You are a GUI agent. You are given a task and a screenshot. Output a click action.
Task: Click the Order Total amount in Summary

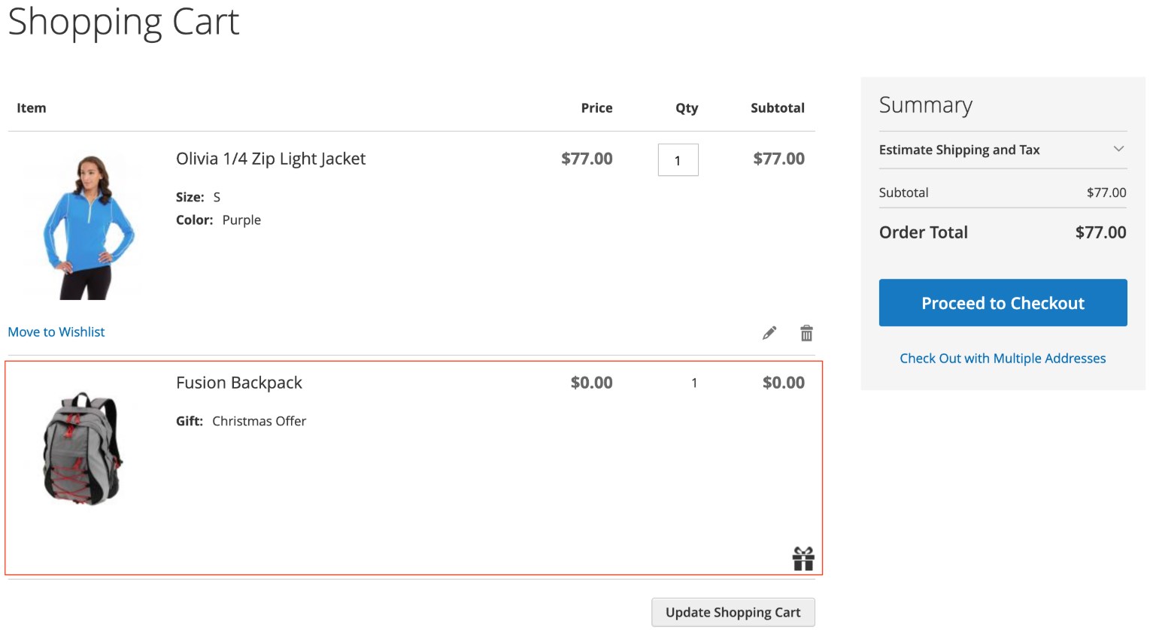coord(1100,232)
